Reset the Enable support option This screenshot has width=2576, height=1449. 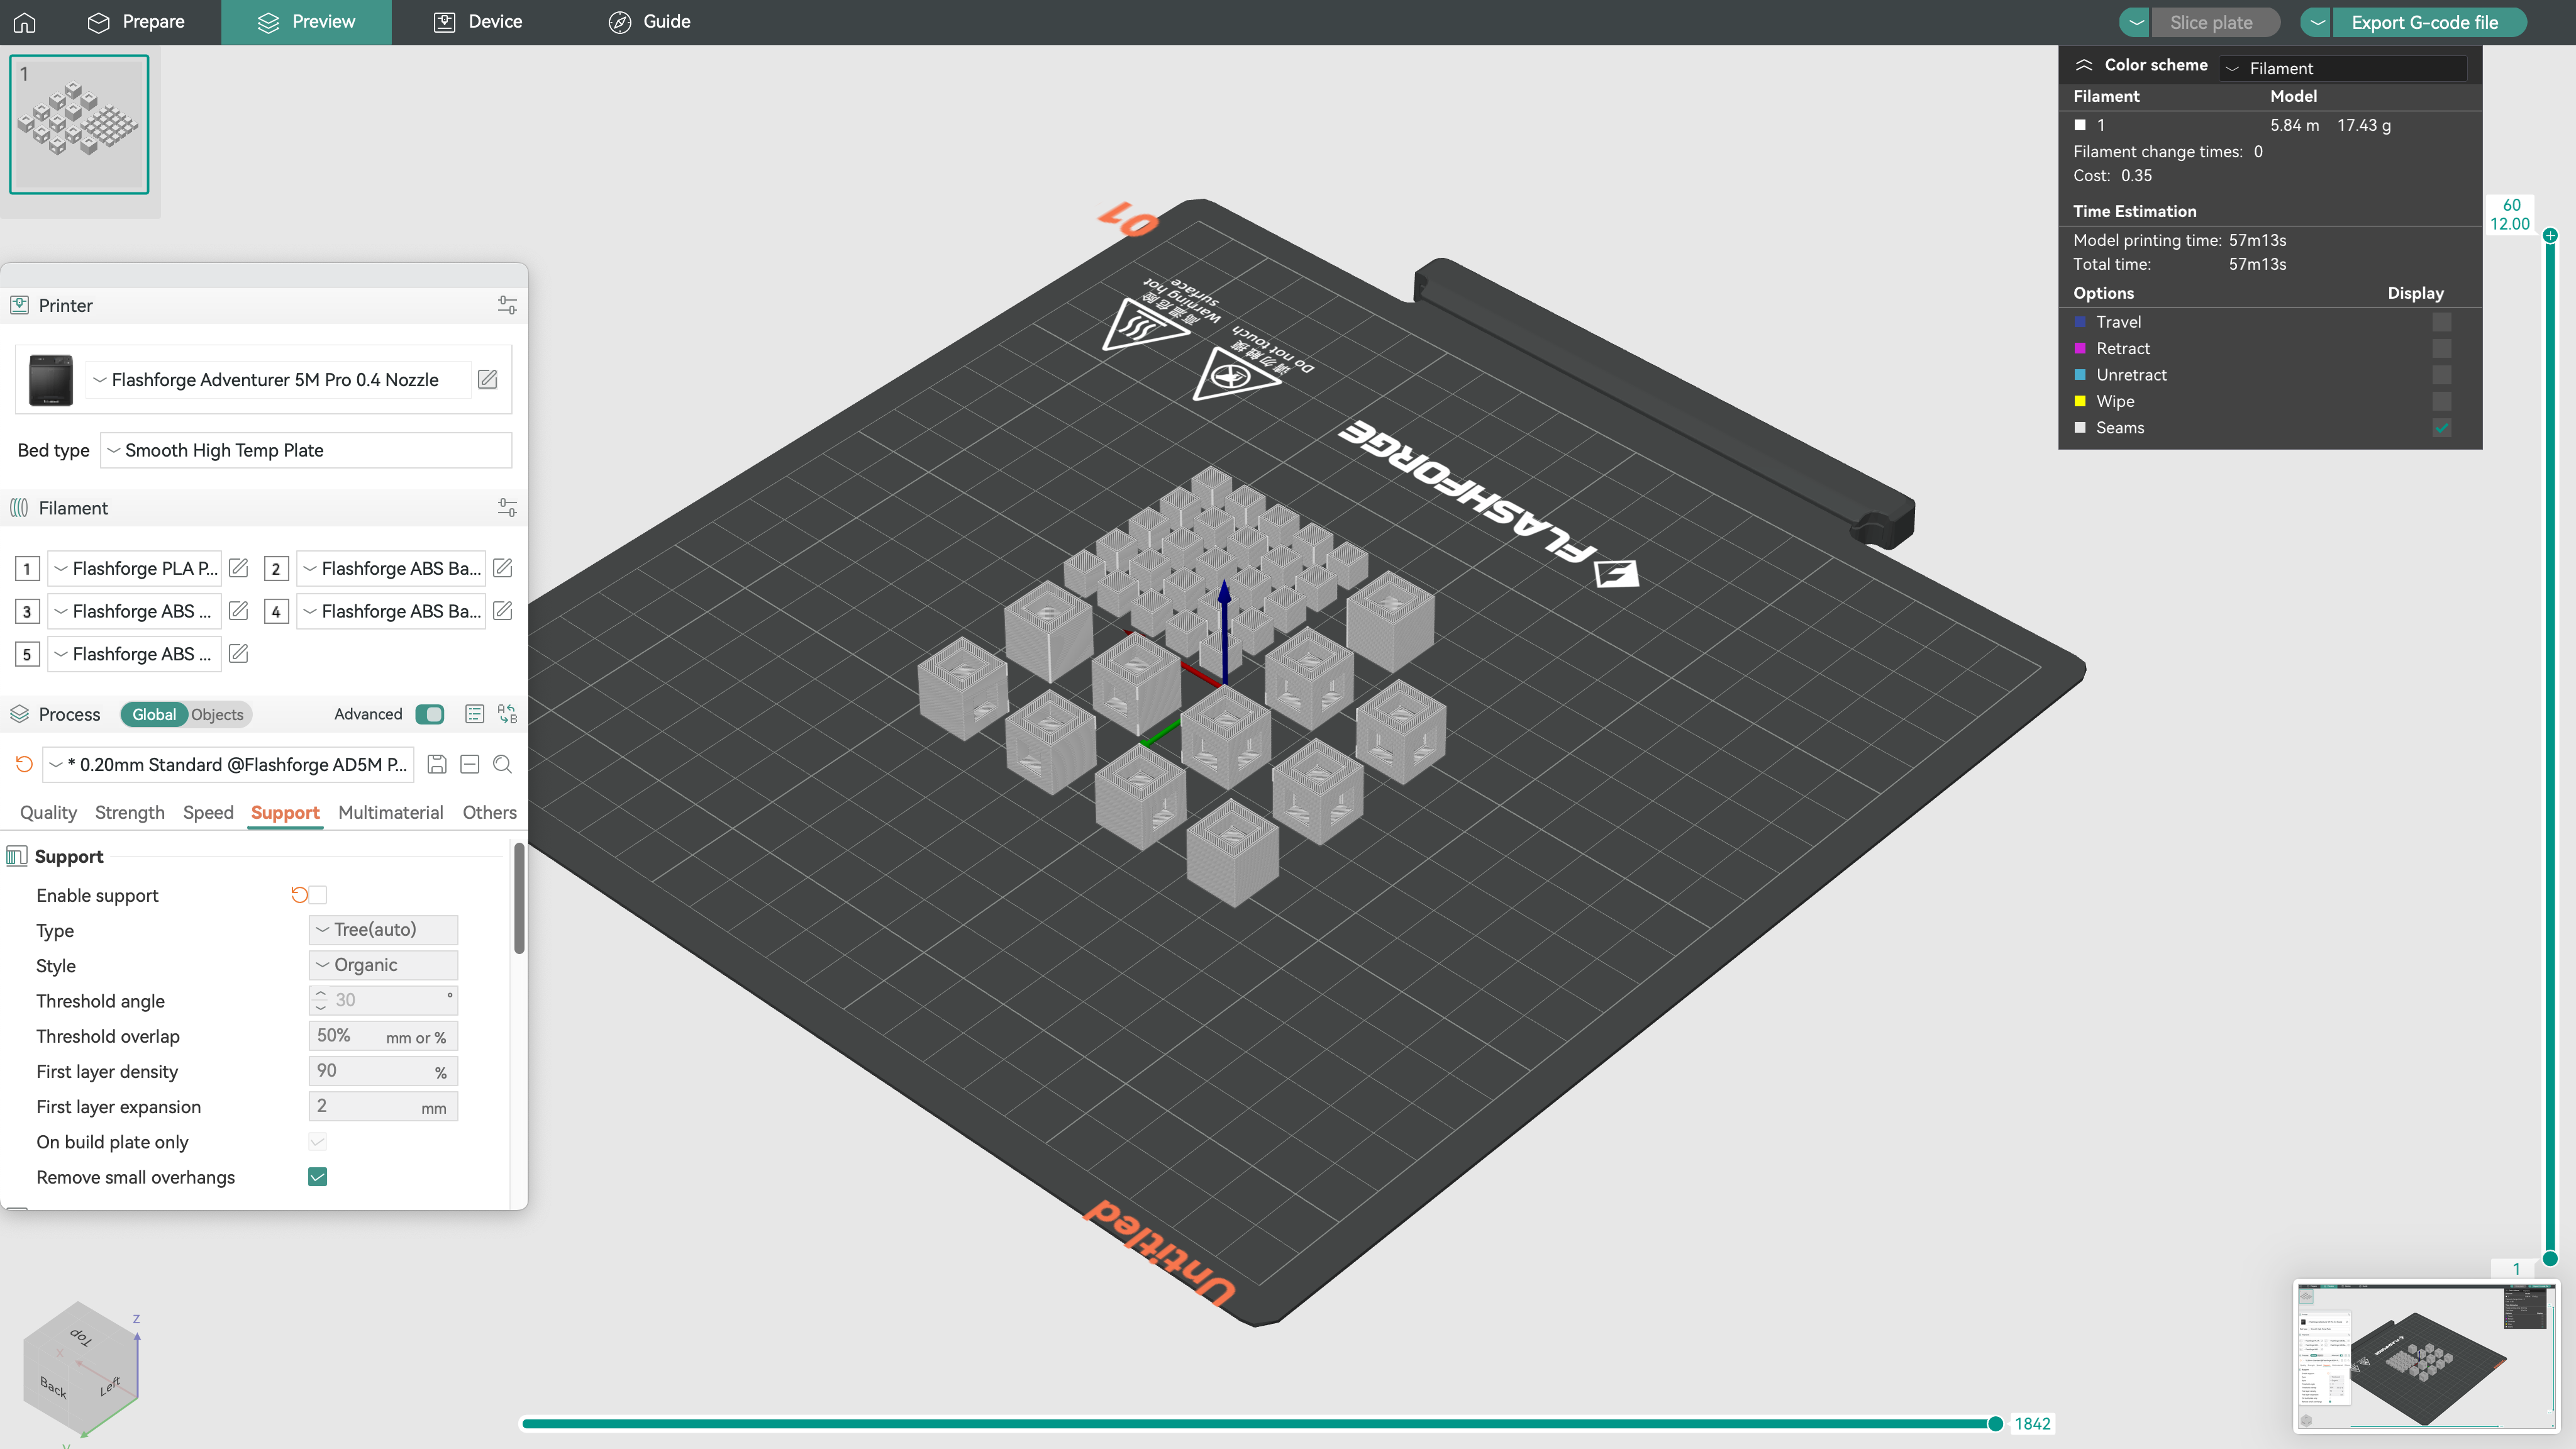coord(299,895)
